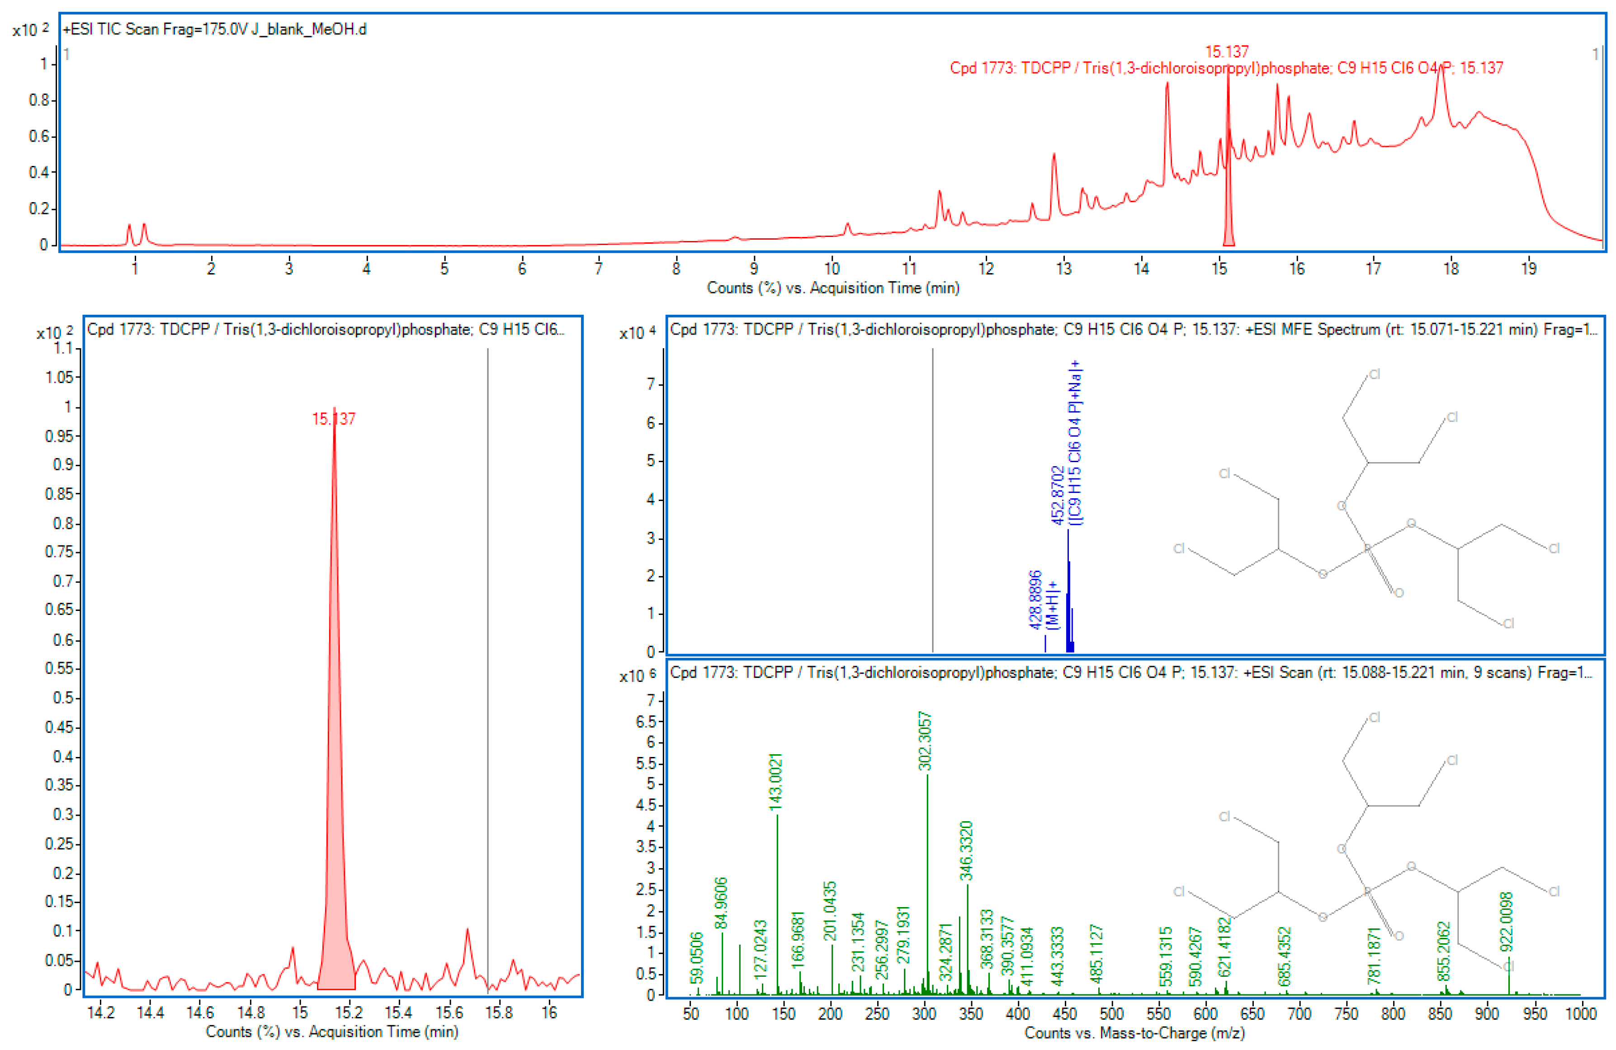The image size is (1616, 1050).
Task: Click the 201.0435 peak label in the scan spectrum
Action: coord(830,912)
